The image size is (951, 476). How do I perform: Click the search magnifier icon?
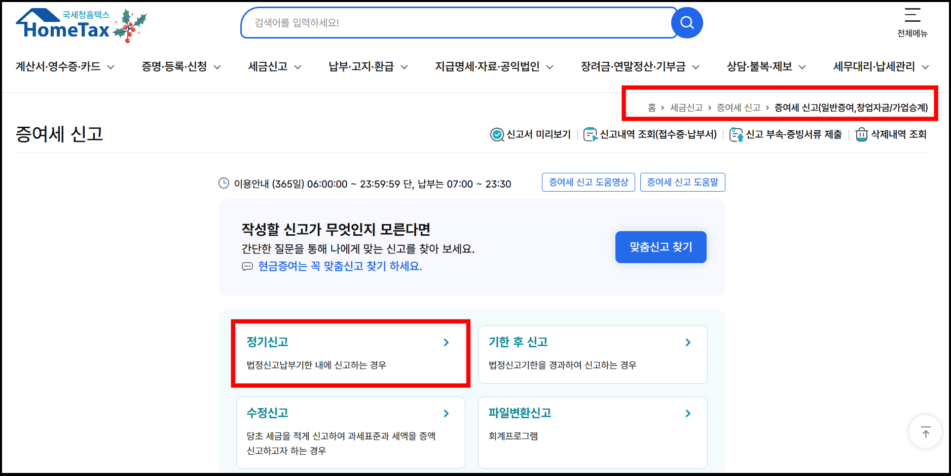click(687, 22)
